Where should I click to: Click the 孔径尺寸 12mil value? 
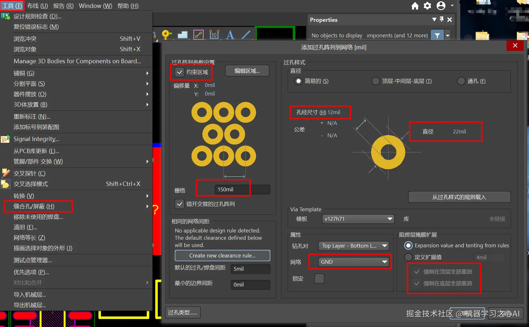334,112
